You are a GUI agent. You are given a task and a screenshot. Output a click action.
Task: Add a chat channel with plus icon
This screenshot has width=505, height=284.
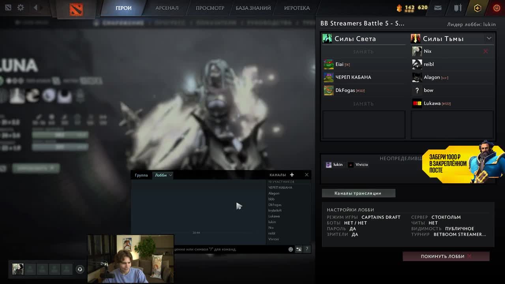point(292,175)
